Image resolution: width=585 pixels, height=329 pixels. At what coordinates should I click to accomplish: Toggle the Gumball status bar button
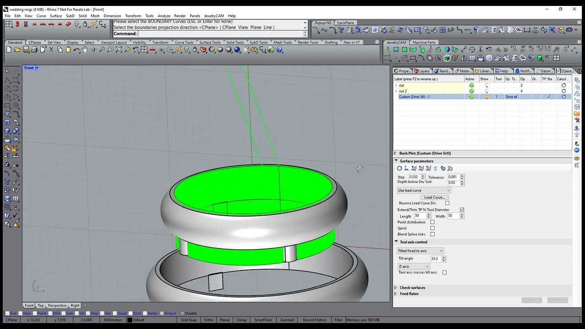[287, 320]
